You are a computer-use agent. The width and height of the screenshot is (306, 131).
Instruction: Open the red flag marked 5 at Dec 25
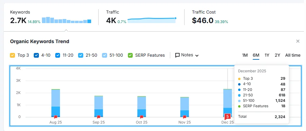coord(227,117)
